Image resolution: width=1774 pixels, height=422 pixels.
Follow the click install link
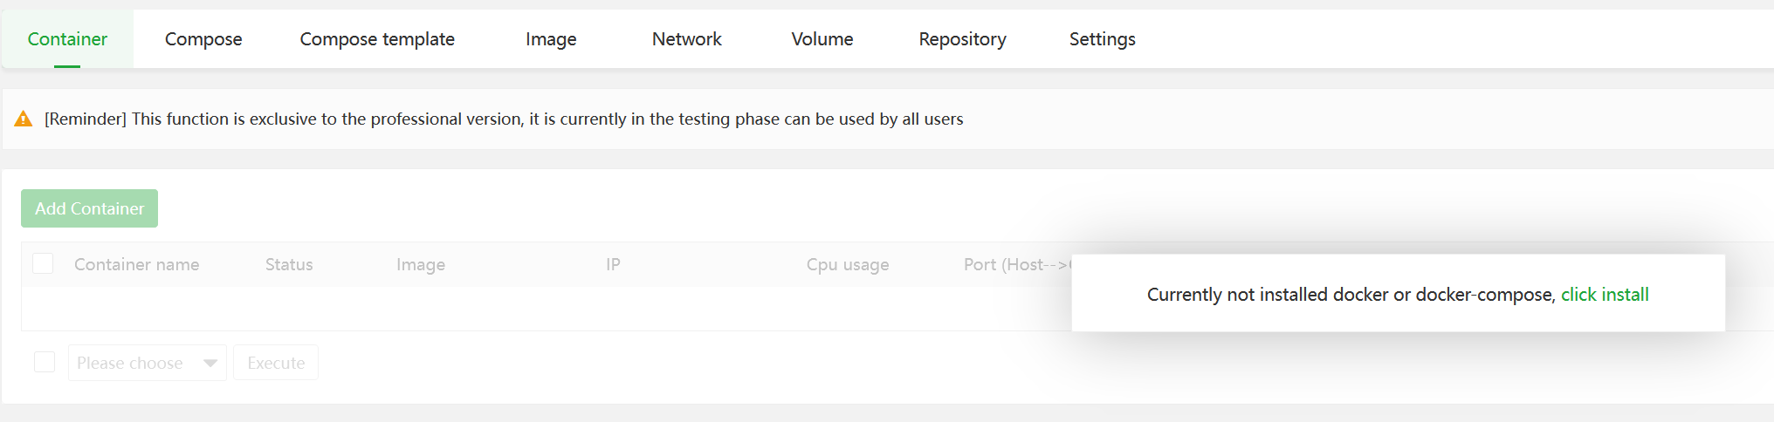pyautogui.click(x=1604, y=295)
